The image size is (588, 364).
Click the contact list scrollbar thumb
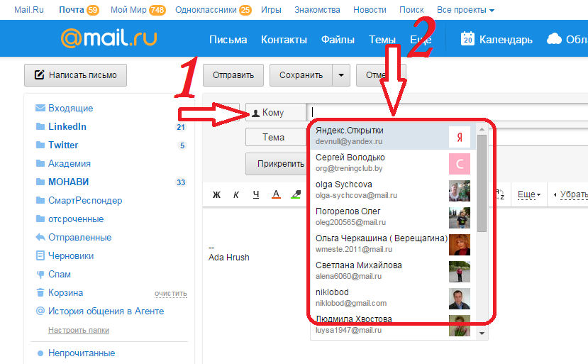[482, 183]
